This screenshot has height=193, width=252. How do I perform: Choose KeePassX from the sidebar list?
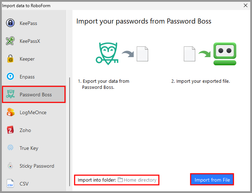pos(30,41)
